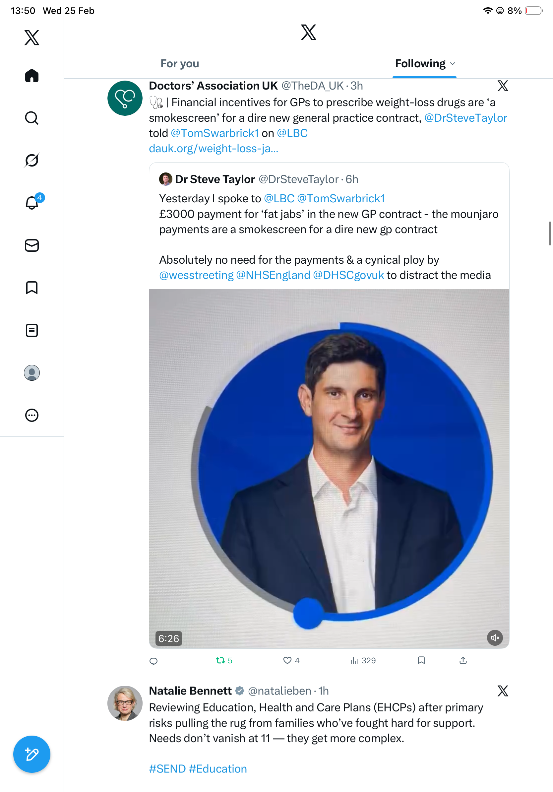This screenshot has width=553, height=792.
Task: Play the Dr Steve Taylor video
Action: [x=329, y=468]
